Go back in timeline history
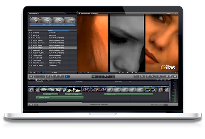 [x=30, y=80]
